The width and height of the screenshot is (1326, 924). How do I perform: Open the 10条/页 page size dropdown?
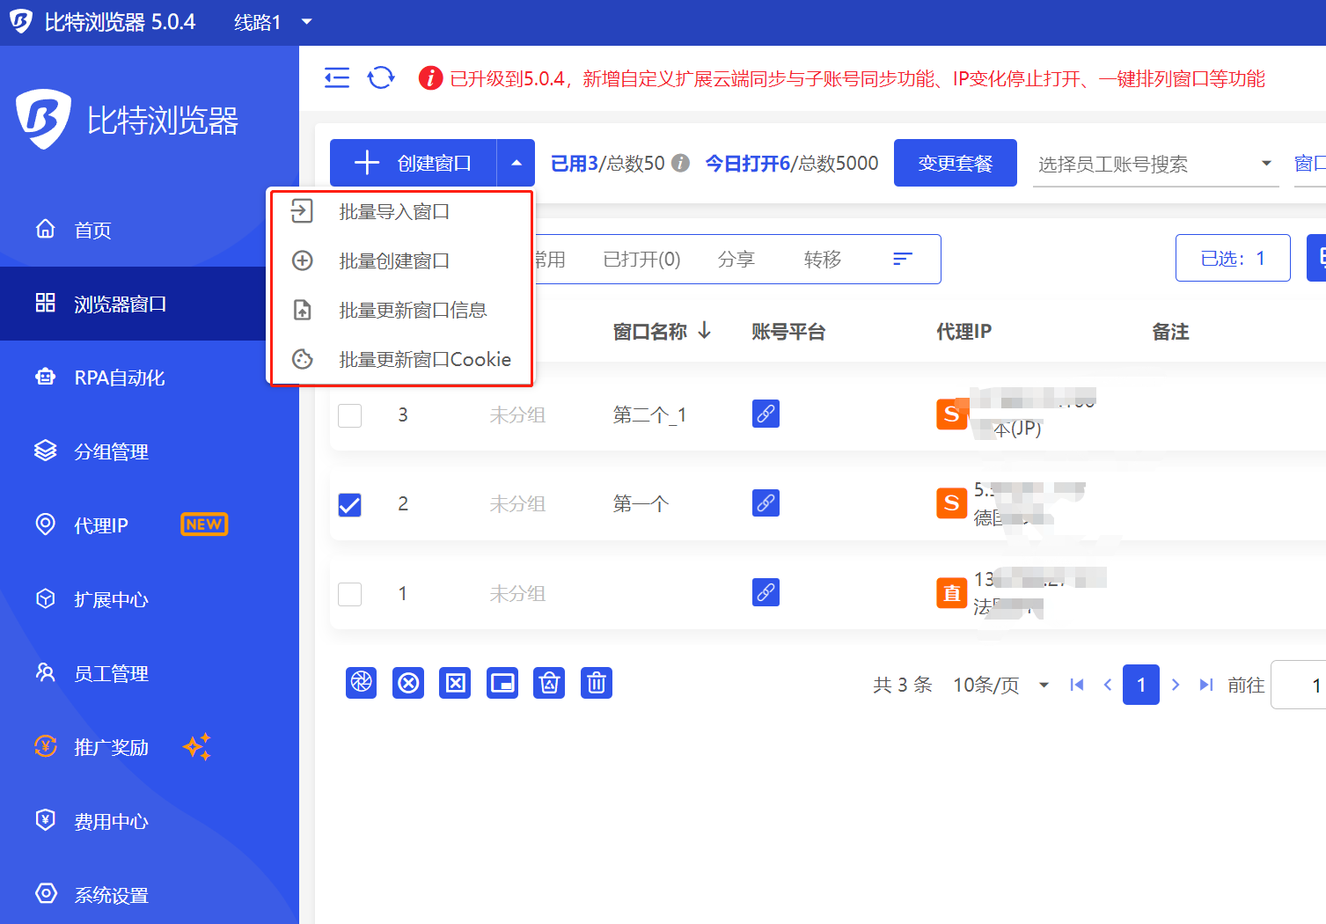coord(1001,685)
